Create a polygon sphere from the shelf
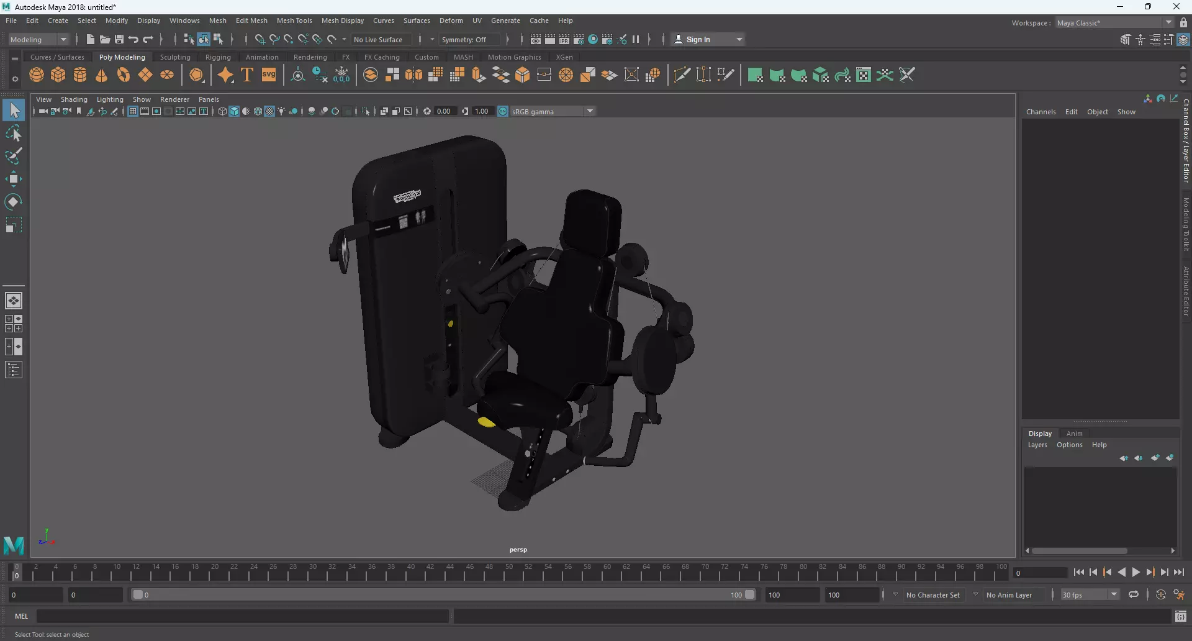 (x=37, y=75)
